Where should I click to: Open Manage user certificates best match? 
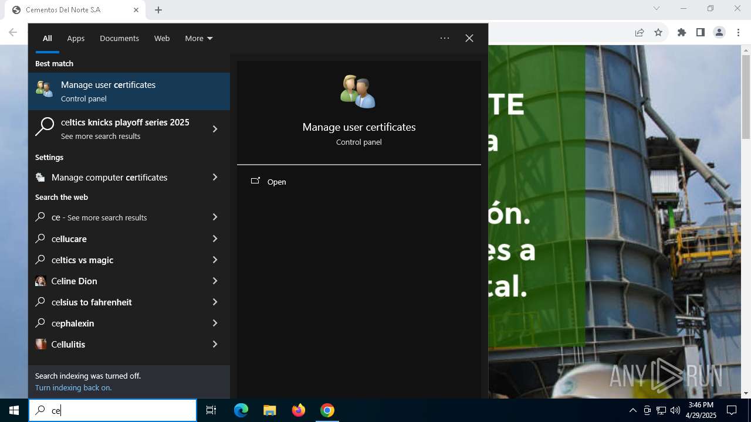(x=129, y=91)
